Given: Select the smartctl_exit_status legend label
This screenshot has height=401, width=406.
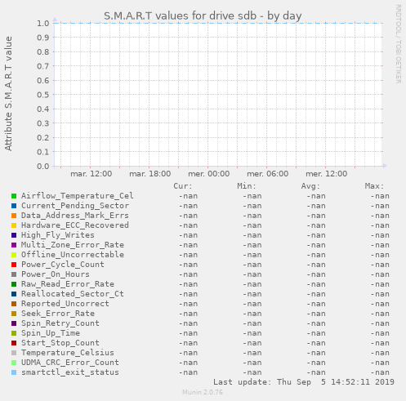Looking at the screenshot, I should coord(70,372).
